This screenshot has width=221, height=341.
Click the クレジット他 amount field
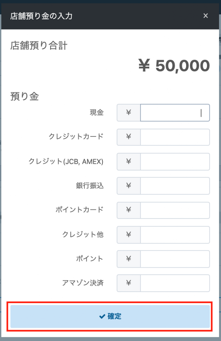click(175, 234)
